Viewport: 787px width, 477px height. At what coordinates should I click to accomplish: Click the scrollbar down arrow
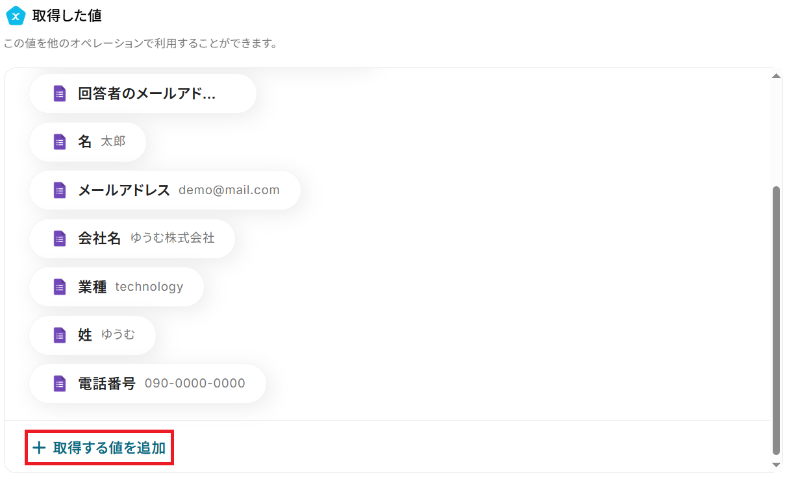pos(776,465)
